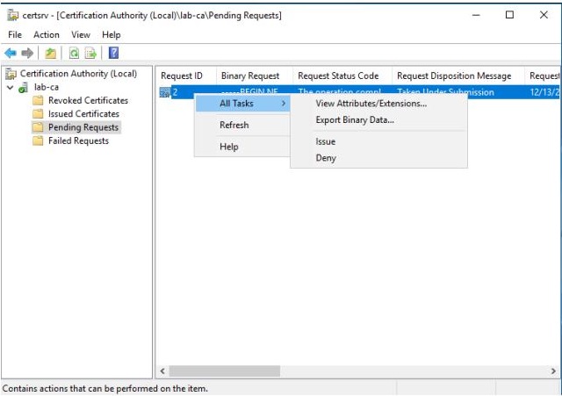Open the Action menu
Screen dimensions: 562x396
[47, 35]
